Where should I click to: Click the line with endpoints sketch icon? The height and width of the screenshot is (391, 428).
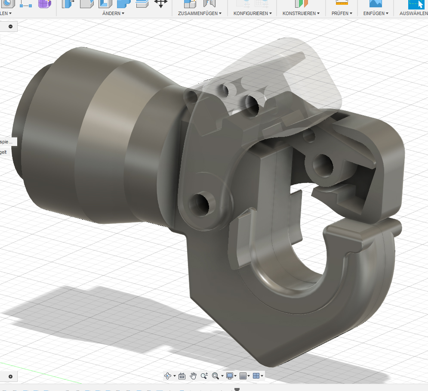tap(26, 3)
